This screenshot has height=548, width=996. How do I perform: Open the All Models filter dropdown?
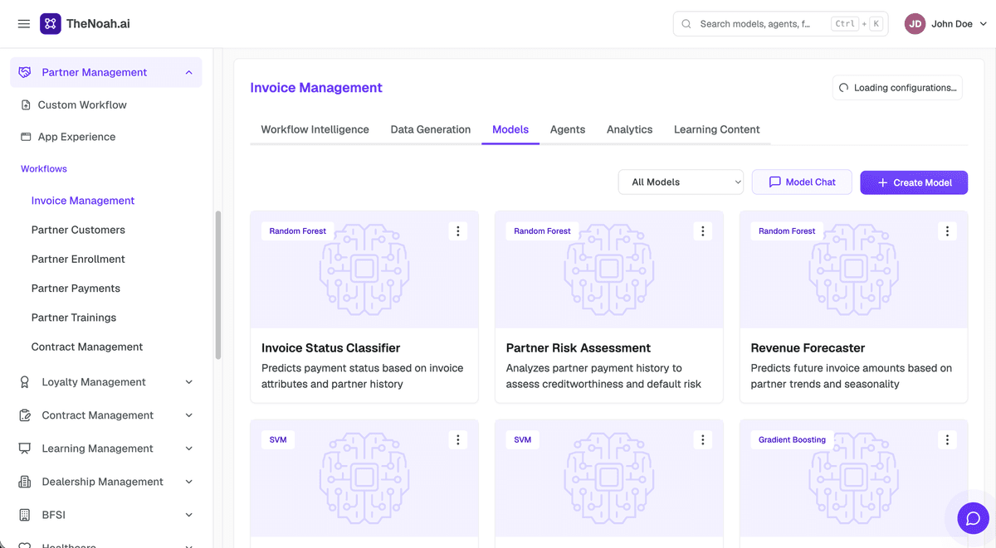pos(681,182)
